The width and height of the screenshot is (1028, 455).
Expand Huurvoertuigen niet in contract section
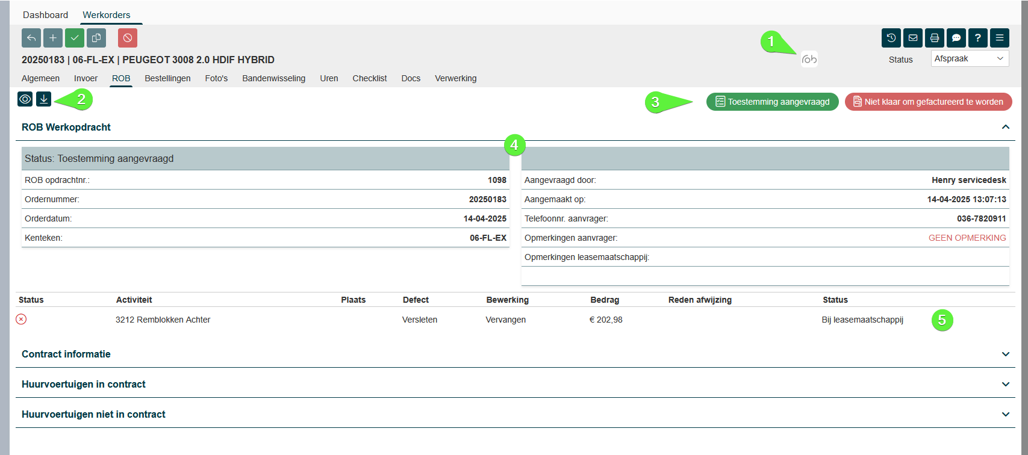pyautogui.click(x=1005, y=415)
